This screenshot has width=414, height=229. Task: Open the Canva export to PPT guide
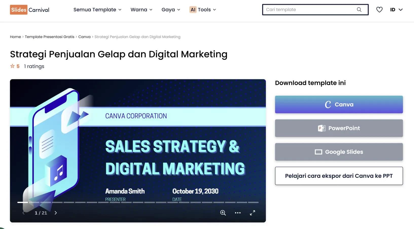pyautogui.click(x=339, y=176)
